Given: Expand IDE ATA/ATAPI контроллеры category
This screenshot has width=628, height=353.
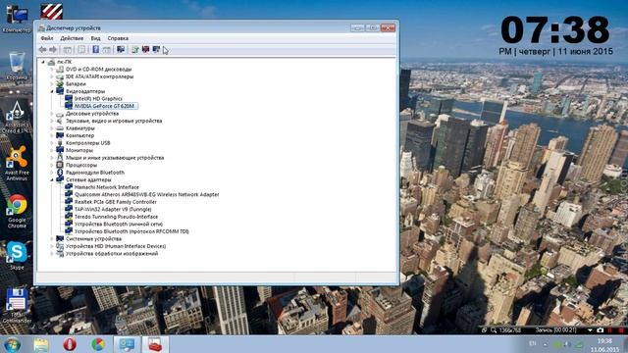Looking at the screenshot, I should coord(52,76).
